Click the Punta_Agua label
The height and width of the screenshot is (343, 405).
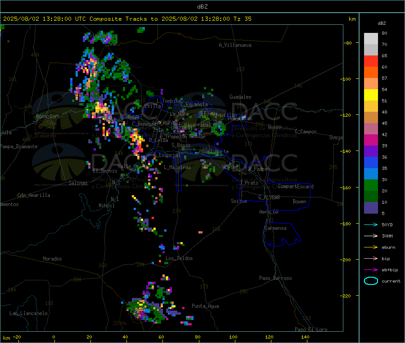[x=205, y=306]
